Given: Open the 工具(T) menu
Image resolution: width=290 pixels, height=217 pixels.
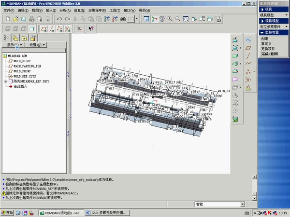Looking at the screenshot, I should tap(115, 10).
